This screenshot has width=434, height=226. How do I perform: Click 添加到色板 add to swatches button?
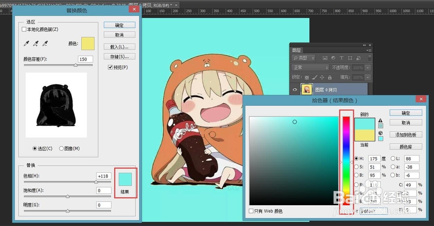pos(406,135)
